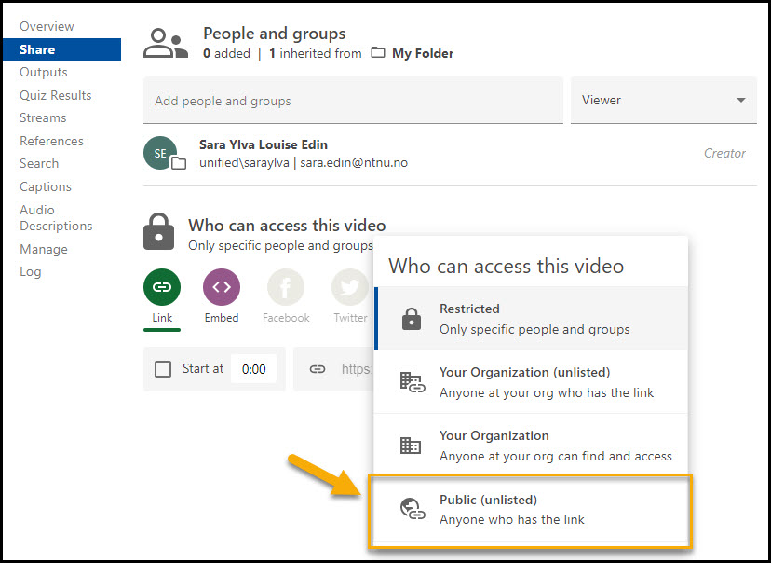This screenshot has width=771, height=563.
Task: Click the link icon beside the URL
Action: 318,369
